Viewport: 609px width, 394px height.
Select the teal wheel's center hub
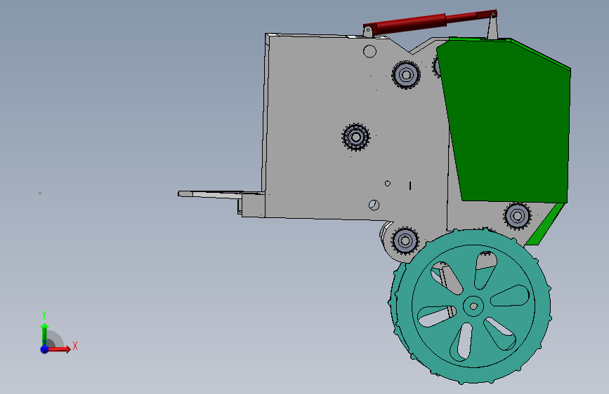pyautogui.click(x=473, y=306)
